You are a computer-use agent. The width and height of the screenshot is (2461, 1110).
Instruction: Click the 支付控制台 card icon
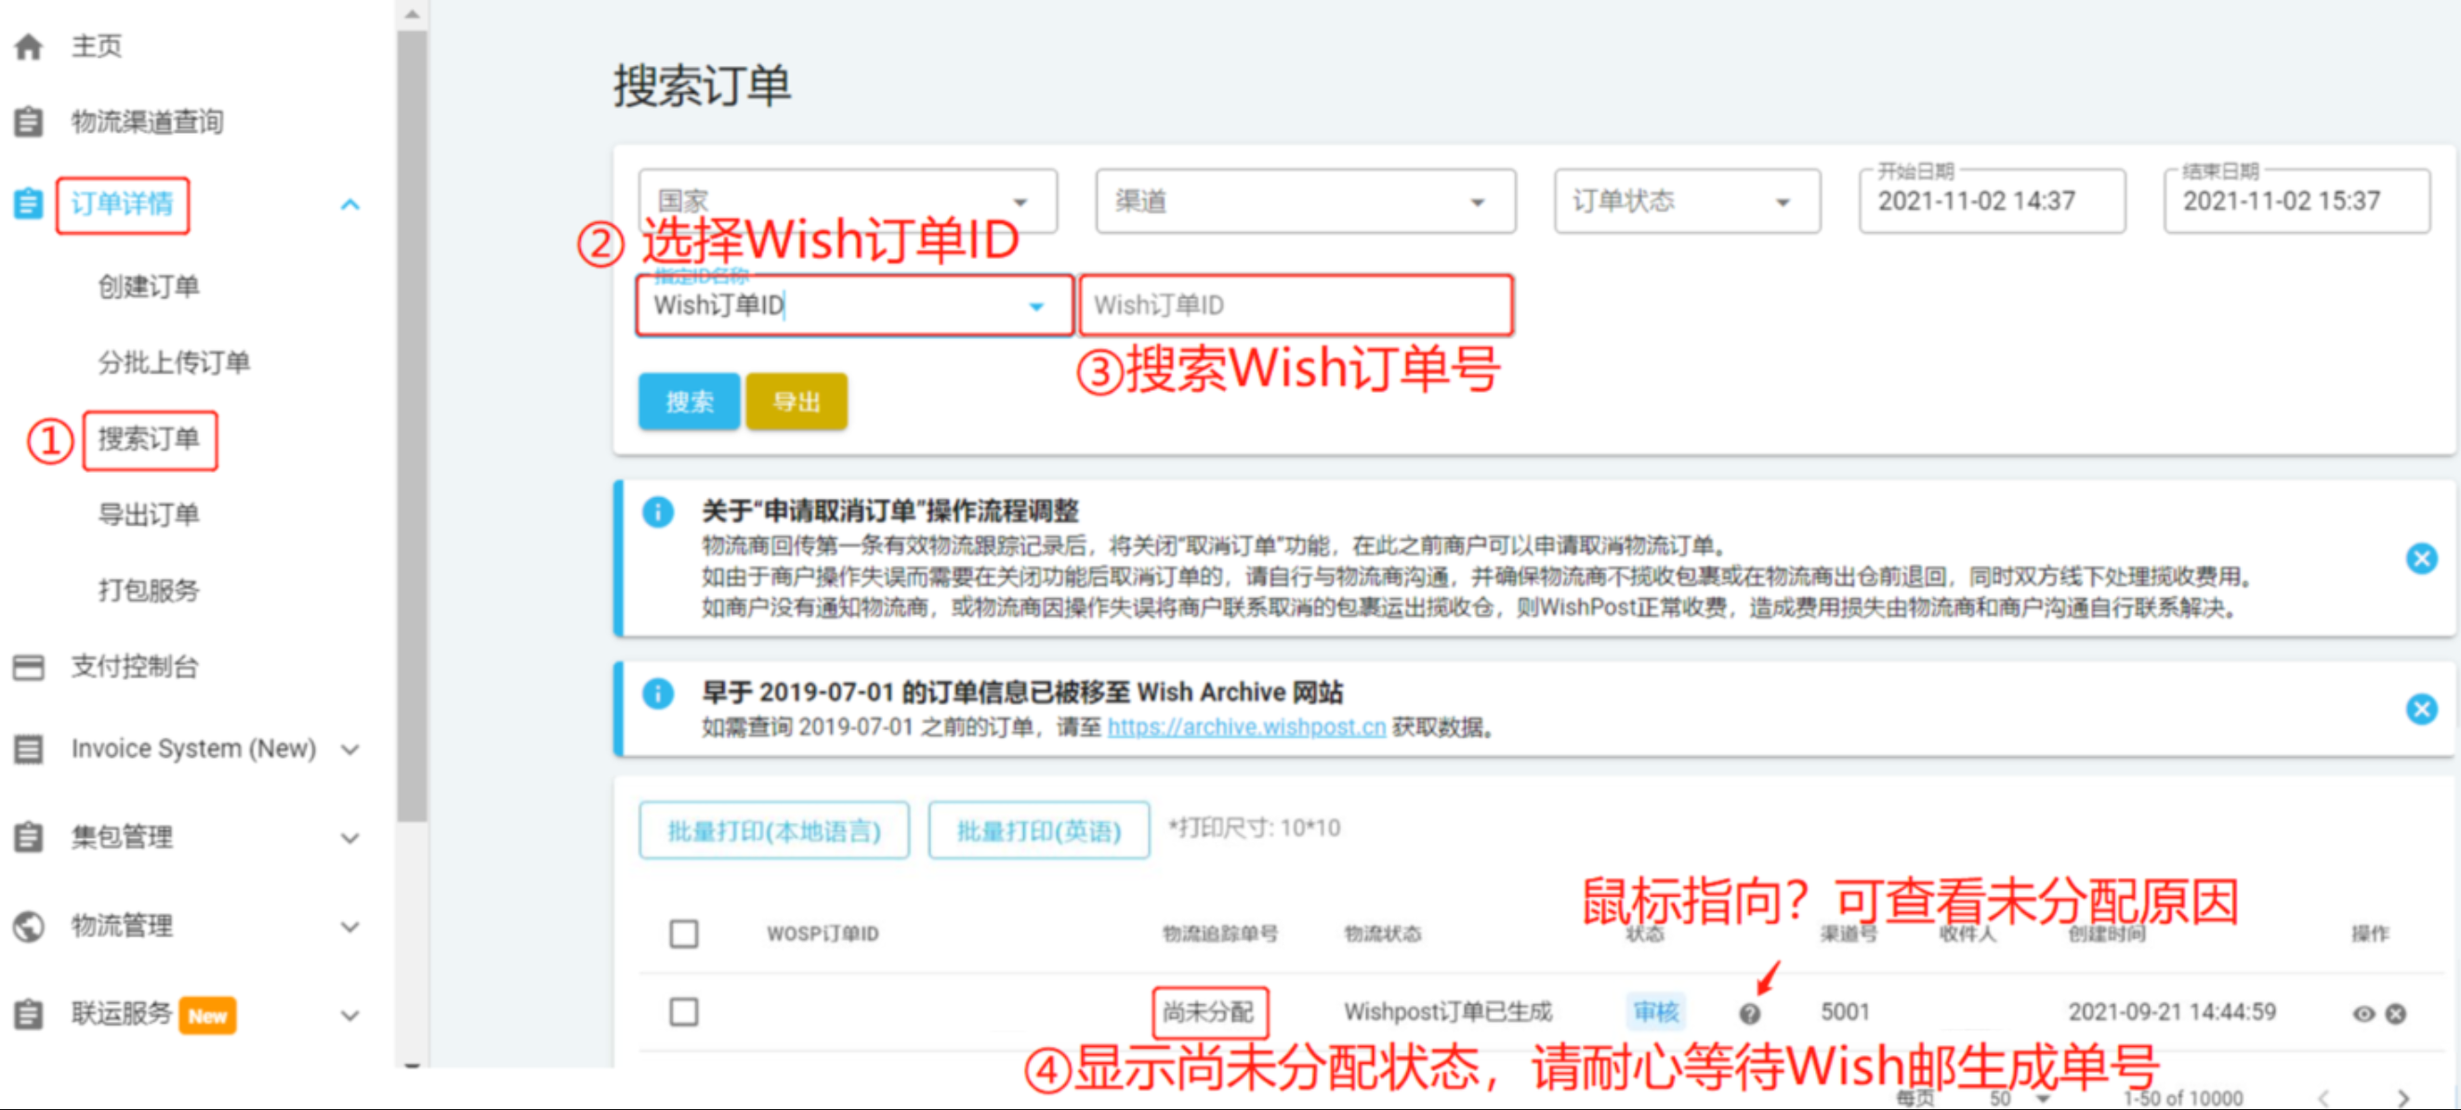(x=29, y=667)
